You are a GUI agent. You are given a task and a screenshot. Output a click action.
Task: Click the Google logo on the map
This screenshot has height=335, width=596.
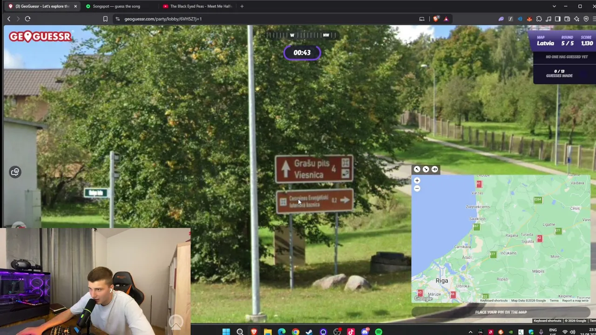pos(423,299)
